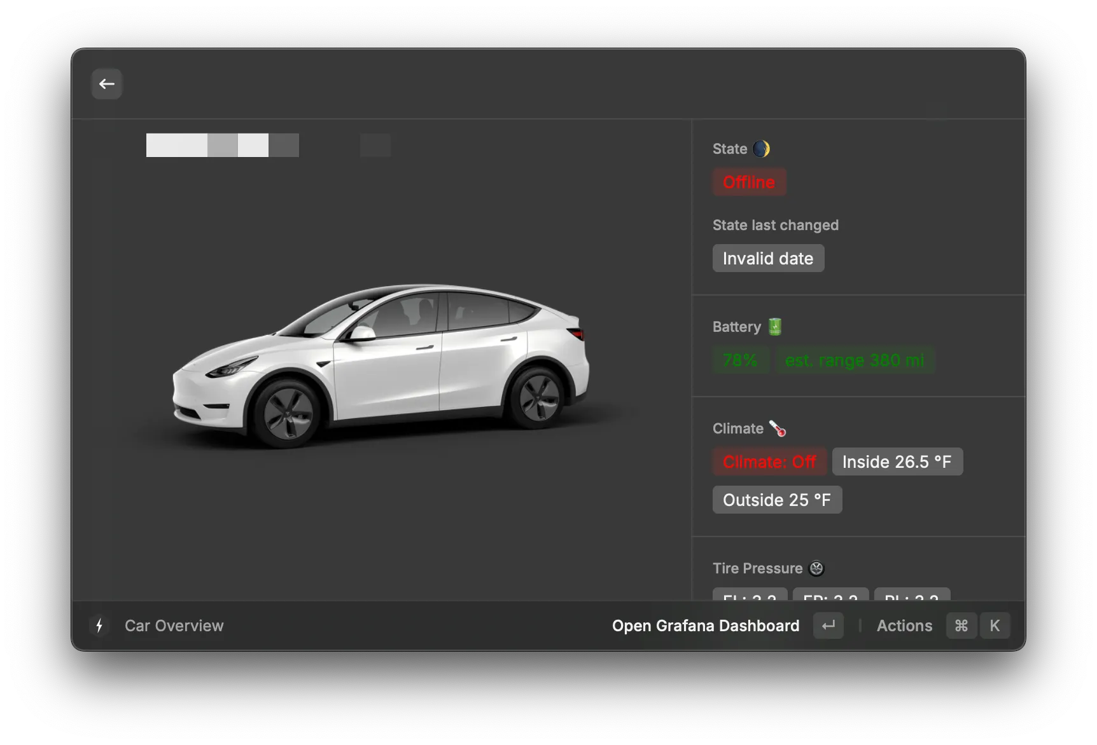This screenshot has width=1097, height=745.
Task: Click the 78% battery level tag
Action: (740, 360)
